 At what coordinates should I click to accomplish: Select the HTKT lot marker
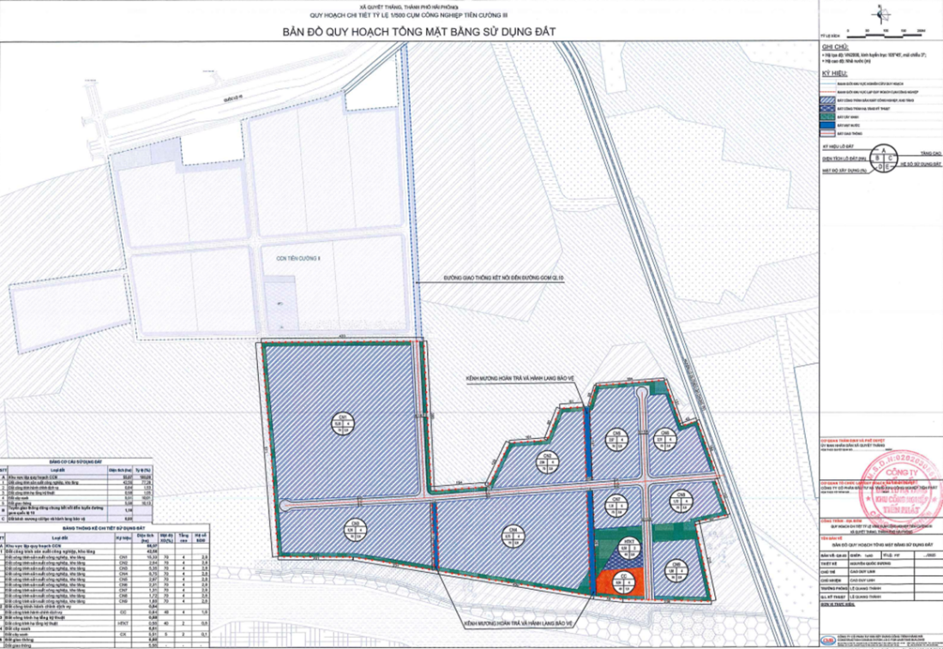tap(628, 543)
